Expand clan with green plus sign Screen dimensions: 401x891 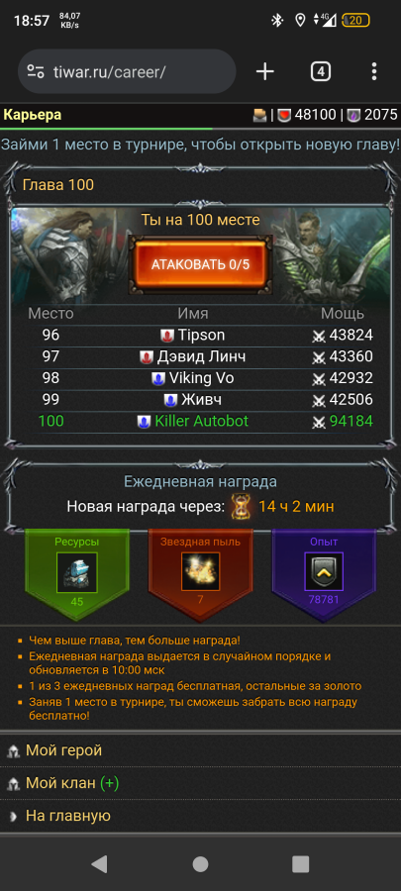109,783
